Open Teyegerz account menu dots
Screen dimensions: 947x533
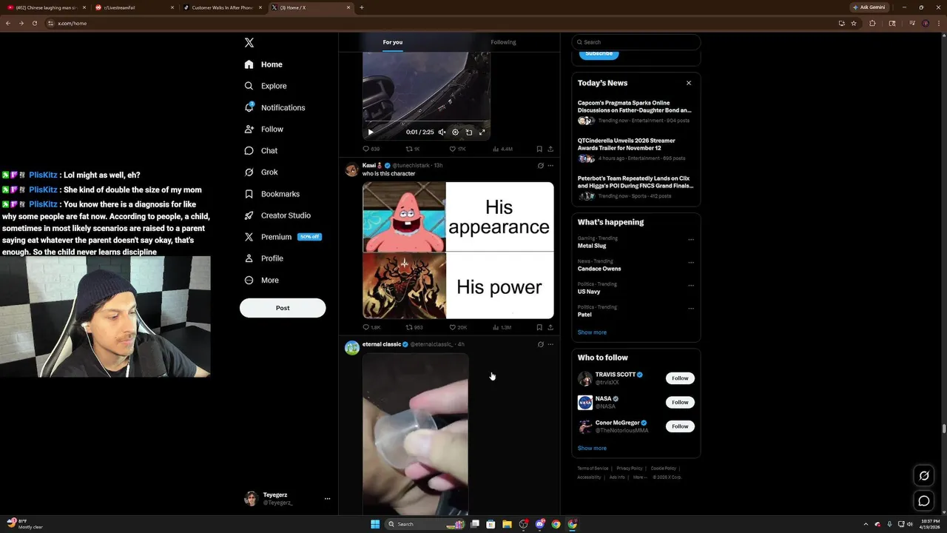327,499
